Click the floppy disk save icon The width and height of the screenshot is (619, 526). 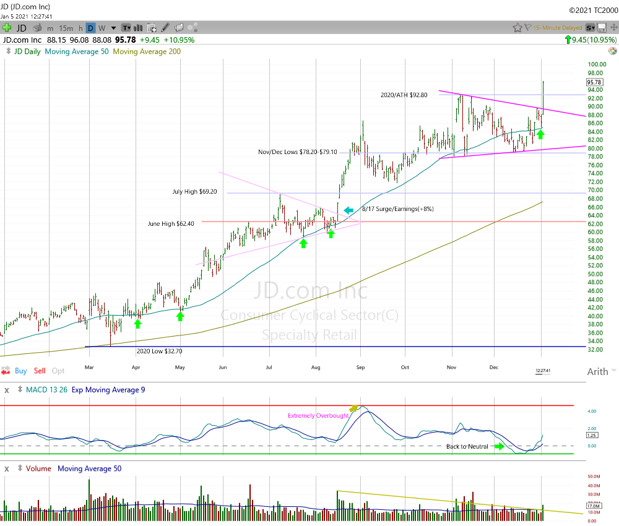coord(602,28)
